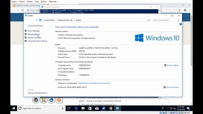Go to Control Panel Home
Viewport: 203px width, 114px height.
tap(35, 26)
